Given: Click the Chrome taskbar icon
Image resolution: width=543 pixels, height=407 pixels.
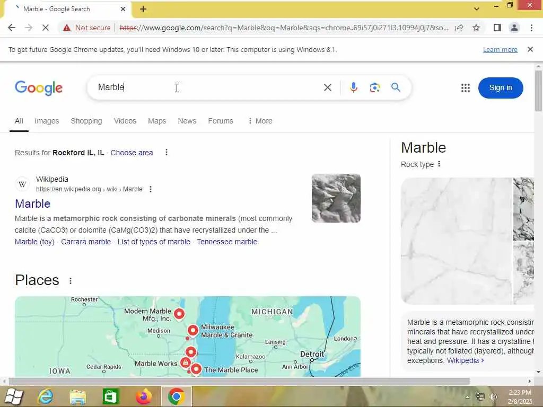Looking at the screenshot, I should [176, 396].
